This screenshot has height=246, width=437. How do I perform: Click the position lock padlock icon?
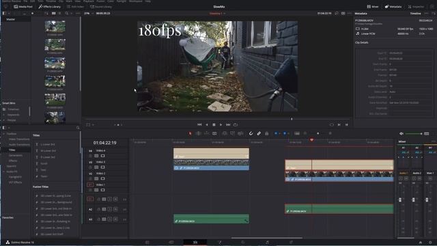coord(266,134)
